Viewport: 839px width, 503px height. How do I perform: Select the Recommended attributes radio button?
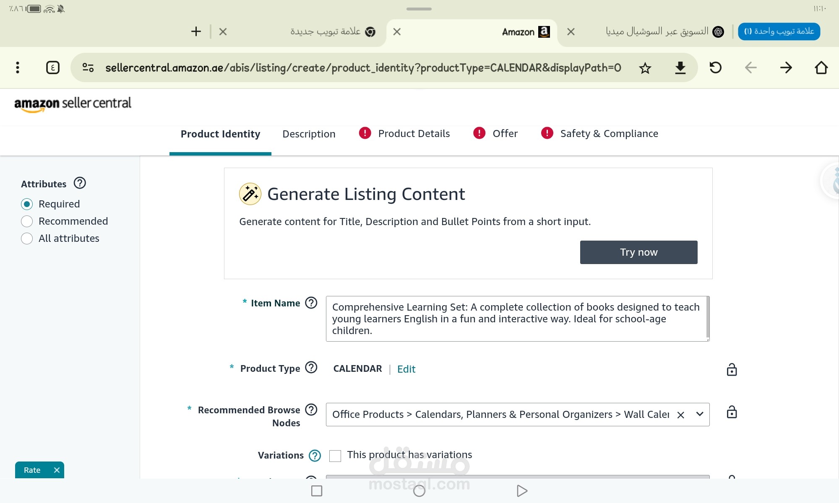[x=27, y=221]
